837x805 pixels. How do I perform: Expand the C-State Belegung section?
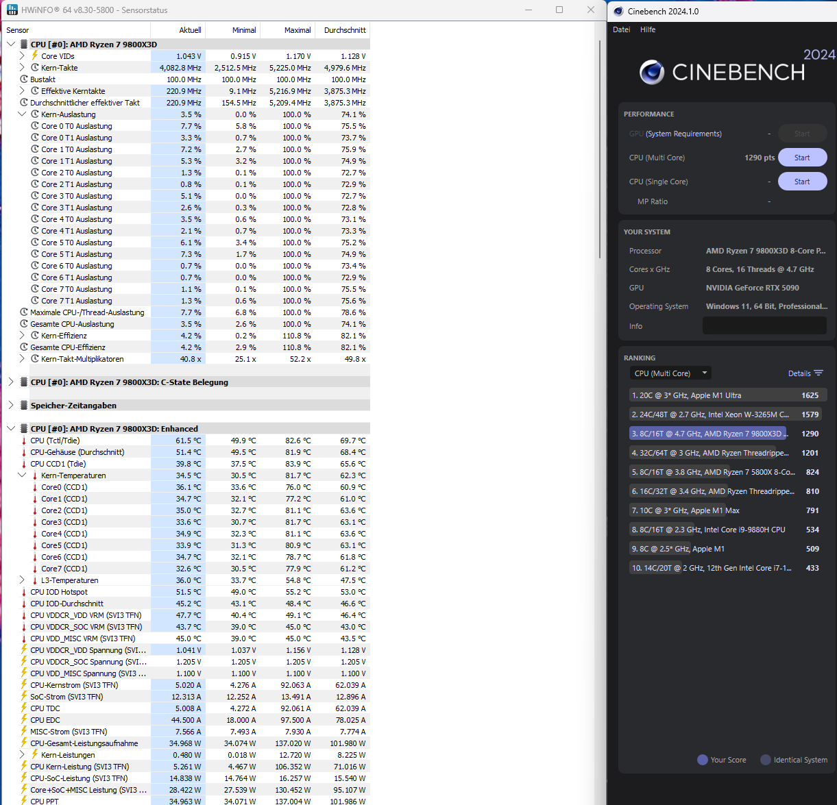coord(10,382)
